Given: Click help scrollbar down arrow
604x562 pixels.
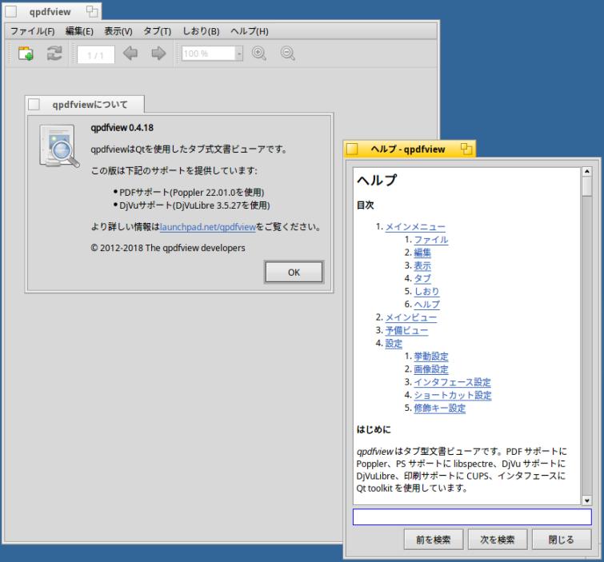Looking at the screenshot, I should (x=586, y=500).
